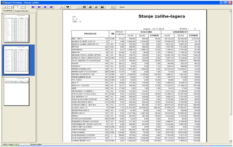Select the page 3 thumbnail
The height and width of the screenshot is (147, 233).
click(16, 91)
